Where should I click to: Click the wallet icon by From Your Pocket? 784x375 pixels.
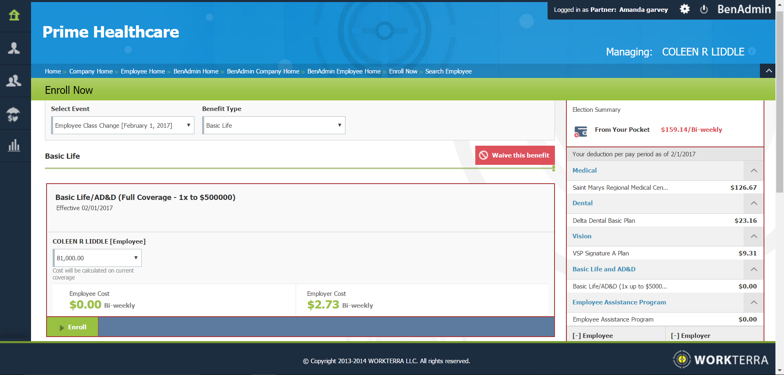point(581,131)
